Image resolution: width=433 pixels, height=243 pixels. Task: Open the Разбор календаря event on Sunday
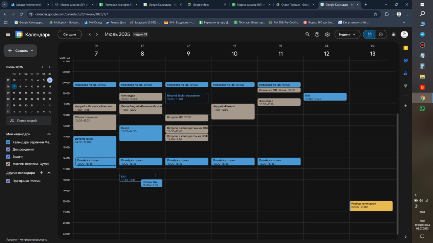371,206
